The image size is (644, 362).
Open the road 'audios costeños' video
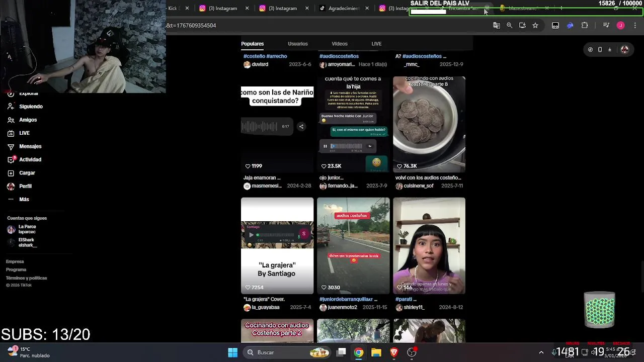[x=353, y=245]
